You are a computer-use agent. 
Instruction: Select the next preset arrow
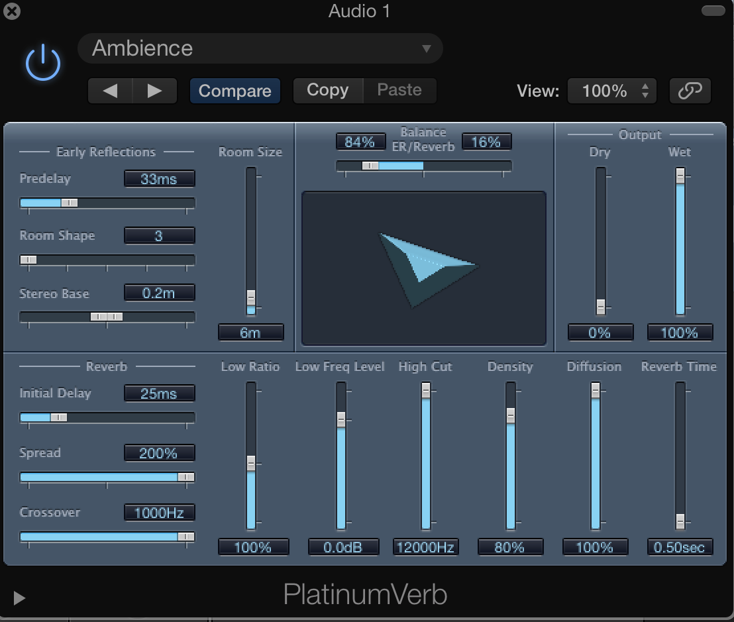(x=156, y=91)
